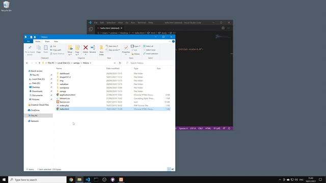This screenshot has width=326, height=183.
Task: Switch to the View ribbon tab in Explorer
Action: point(56,42)
